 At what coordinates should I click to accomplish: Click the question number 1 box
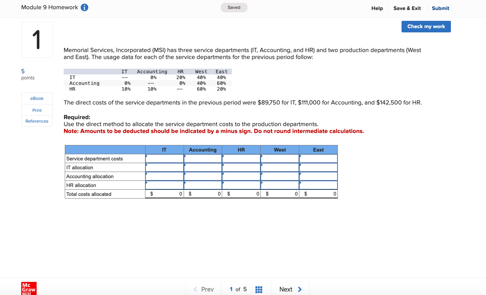point(37,39)
